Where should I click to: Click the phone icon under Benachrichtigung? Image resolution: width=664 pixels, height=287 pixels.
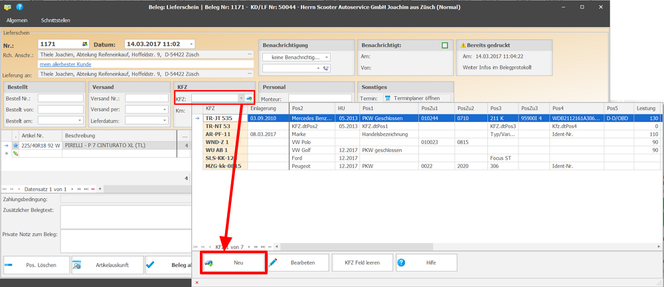(x=326, y=68)
